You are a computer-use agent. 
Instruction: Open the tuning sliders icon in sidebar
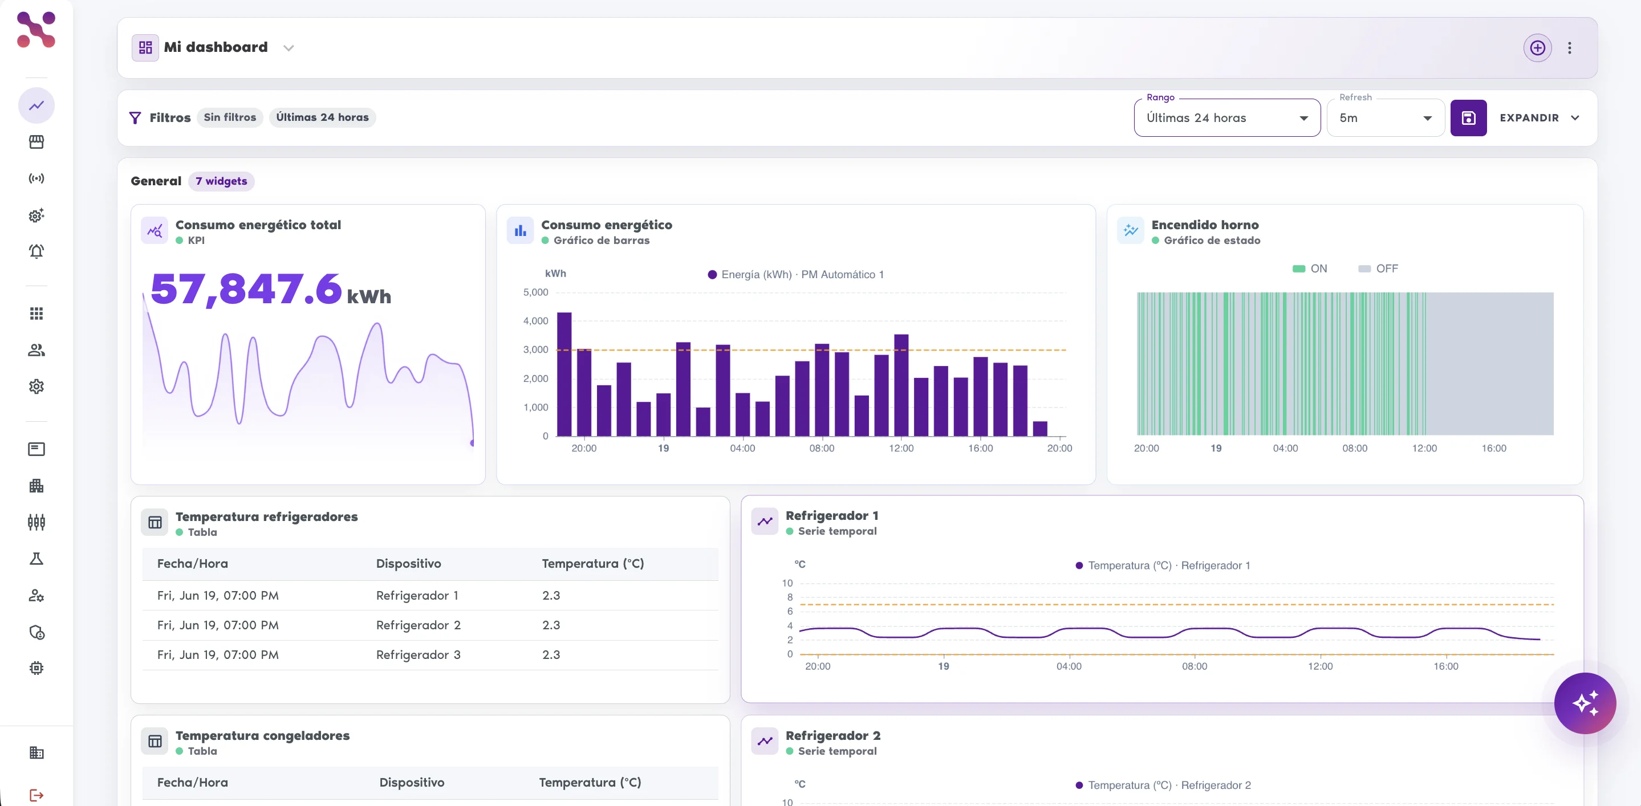point(36,523)
